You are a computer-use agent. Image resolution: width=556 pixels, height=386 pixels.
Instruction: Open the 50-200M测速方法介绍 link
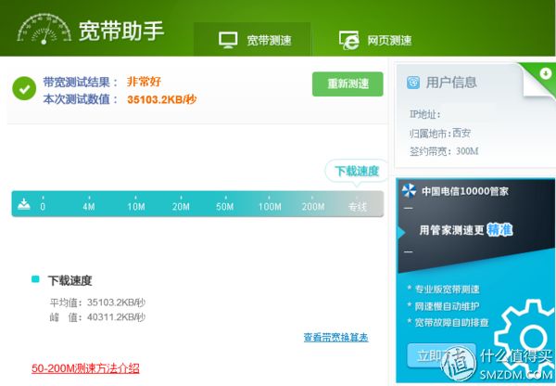click(85, 368)
